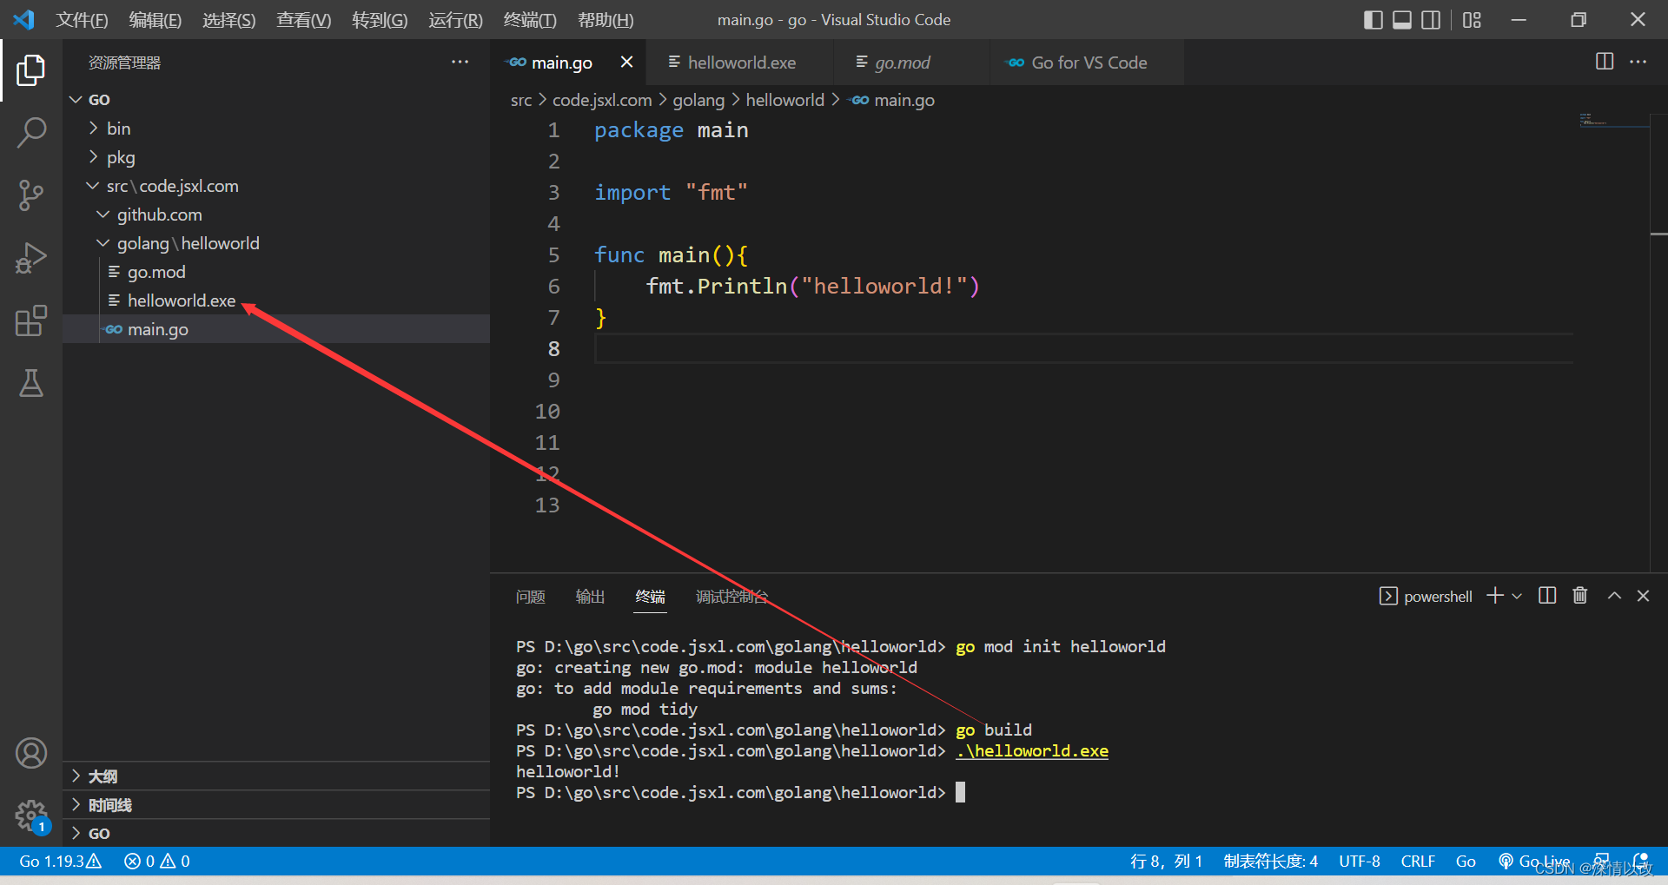Image resolution: width=1668 pixels, height=885 pixels.
Task: Close the terminal panel
Action: pos(1643,596)
